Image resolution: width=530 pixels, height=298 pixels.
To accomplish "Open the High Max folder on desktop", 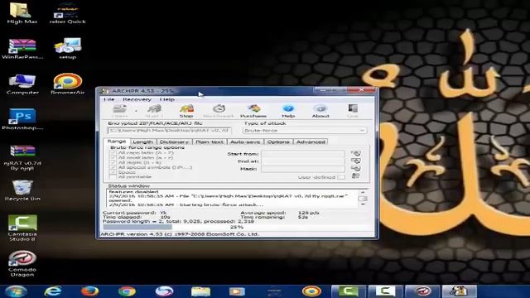I will click(x=22, y=13).
